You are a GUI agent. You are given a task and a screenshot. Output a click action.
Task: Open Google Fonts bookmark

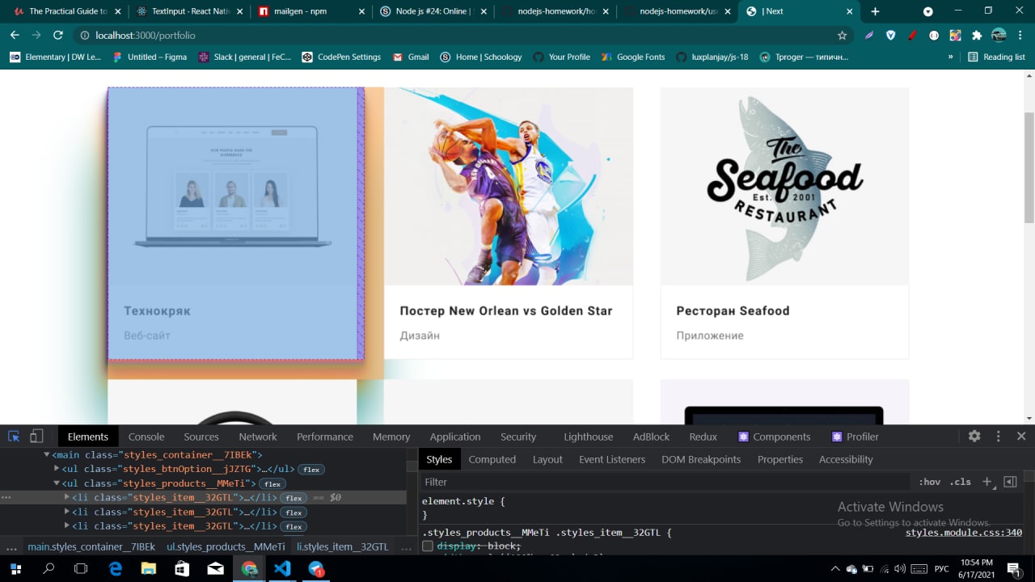pos(632,57)
